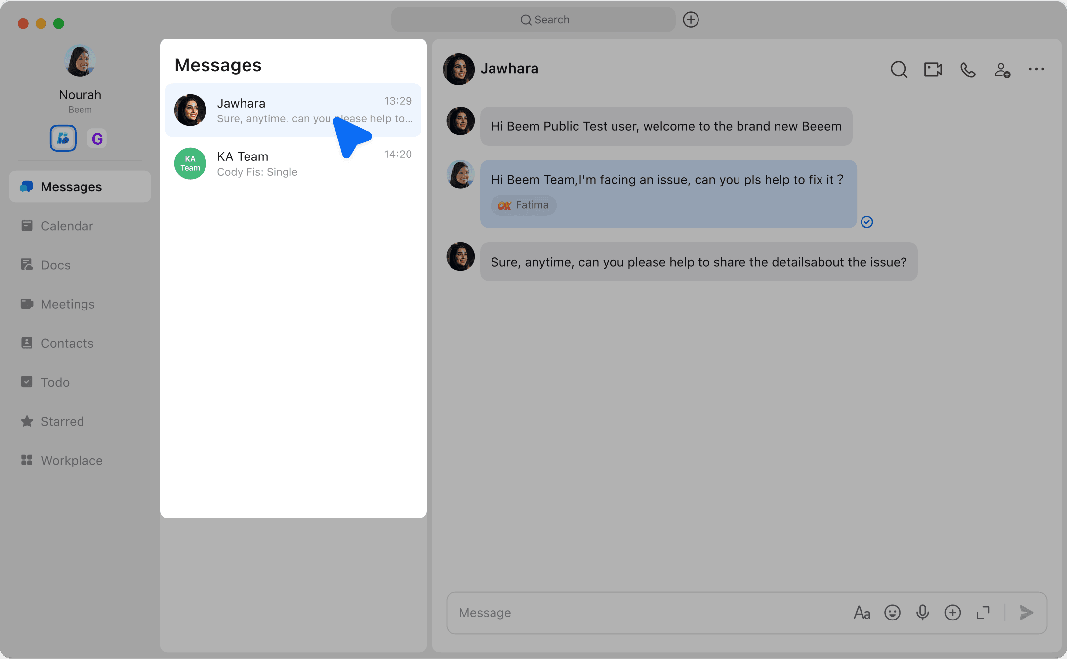Open the Calendar section

[67, 226]
